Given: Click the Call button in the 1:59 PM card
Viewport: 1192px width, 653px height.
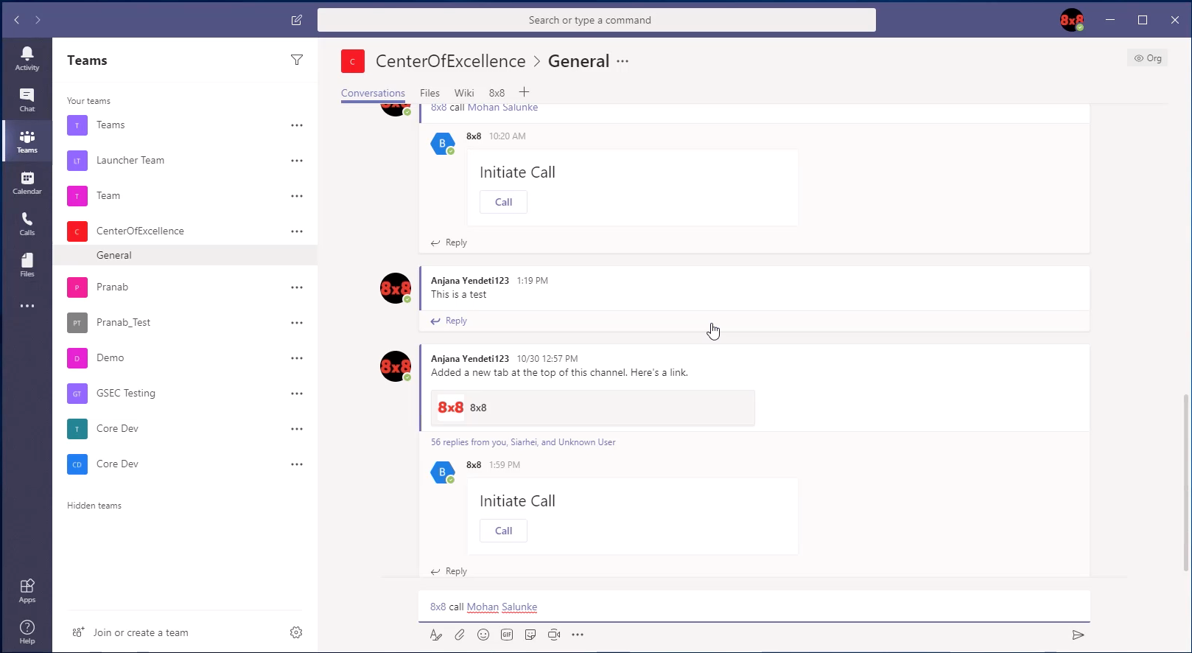Looking at the screenshot, I should coord(503,531).
